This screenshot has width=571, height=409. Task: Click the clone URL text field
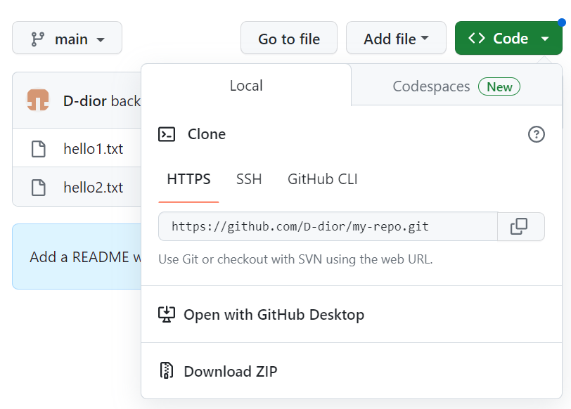(x=328, y=226)
